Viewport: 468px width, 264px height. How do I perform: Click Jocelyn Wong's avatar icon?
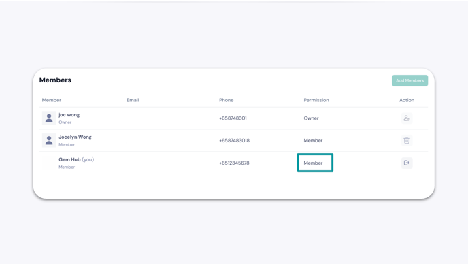coord(49,140)
